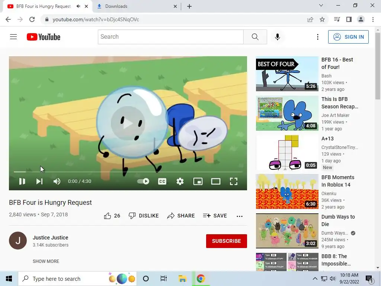Toggle closed captions CC button

(x=162, y=181)
